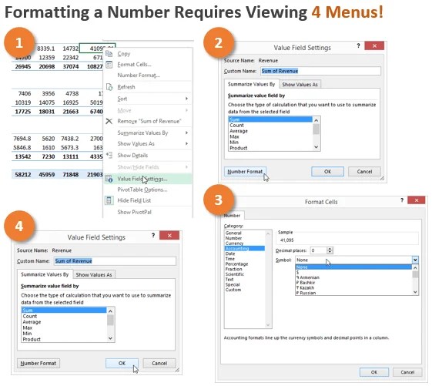Click up arrow of summarize list in dialog 2

click(x=316, y=120)
